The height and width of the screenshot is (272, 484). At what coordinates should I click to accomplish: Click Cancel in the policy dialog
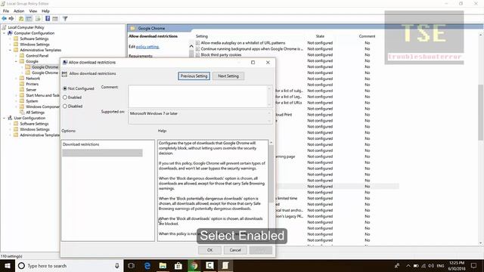235,250
